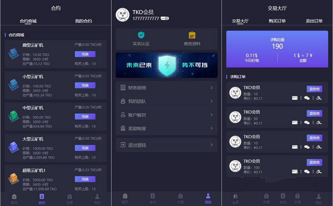333x206 pixels.
Task: Switch to 卖出订单 tab
Action: pos(314,21)
